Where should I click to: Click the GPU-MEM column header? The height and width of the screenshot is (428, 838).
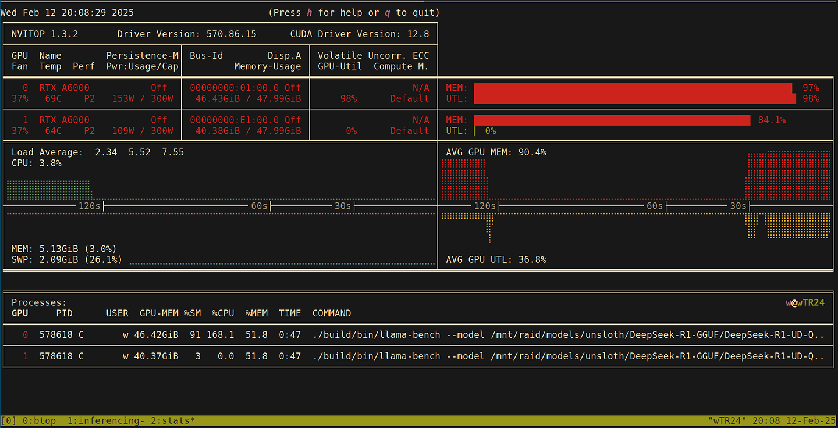159,313
